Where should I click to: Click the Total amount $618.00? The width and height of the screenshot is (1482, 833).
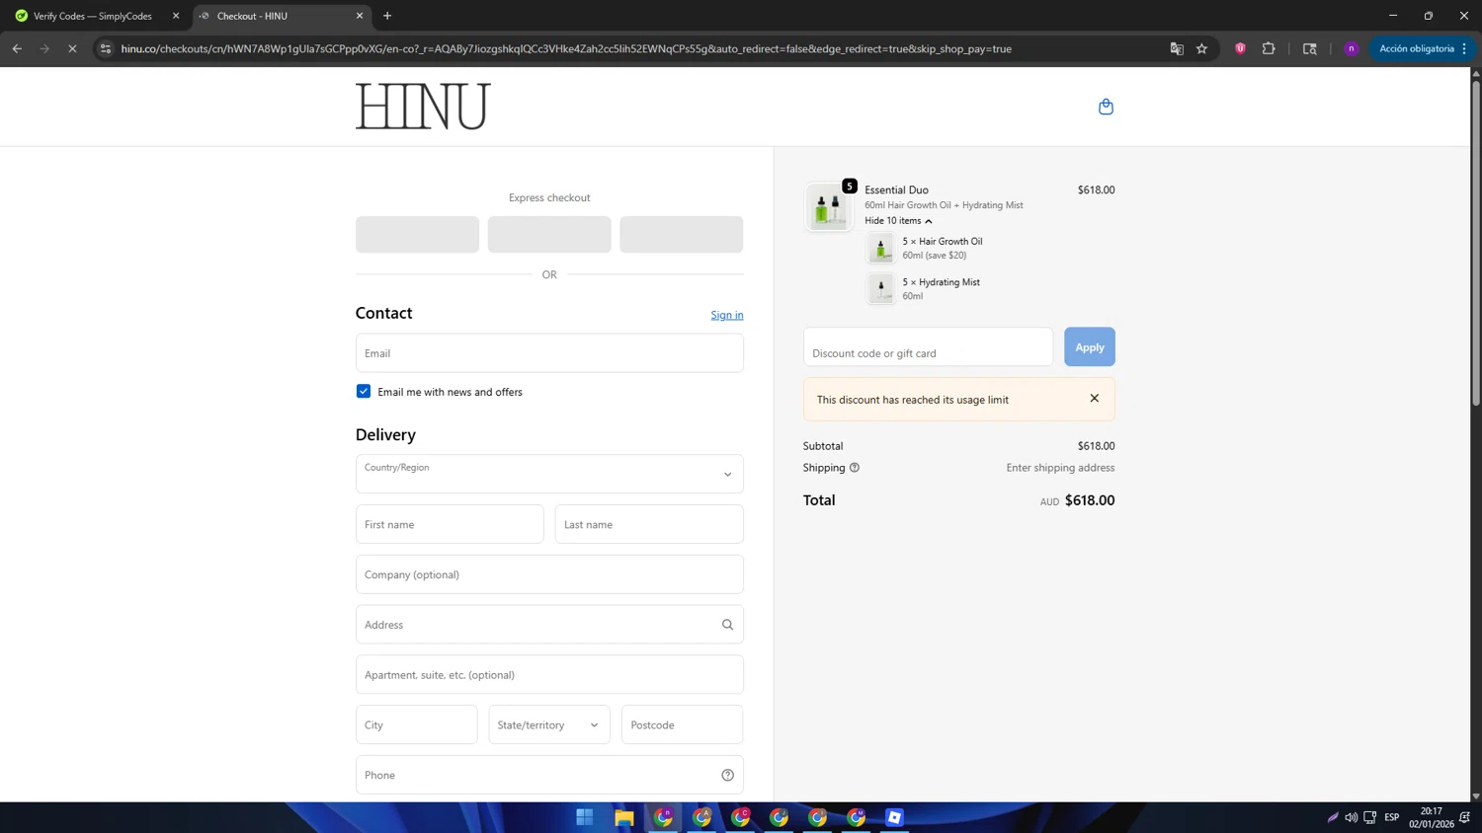click(1090, 500)
